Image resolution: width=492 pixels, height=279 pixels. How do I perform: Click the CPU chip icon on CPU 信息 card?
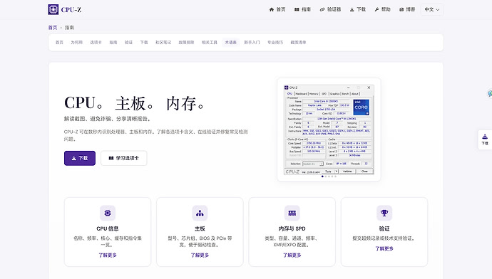108,213
